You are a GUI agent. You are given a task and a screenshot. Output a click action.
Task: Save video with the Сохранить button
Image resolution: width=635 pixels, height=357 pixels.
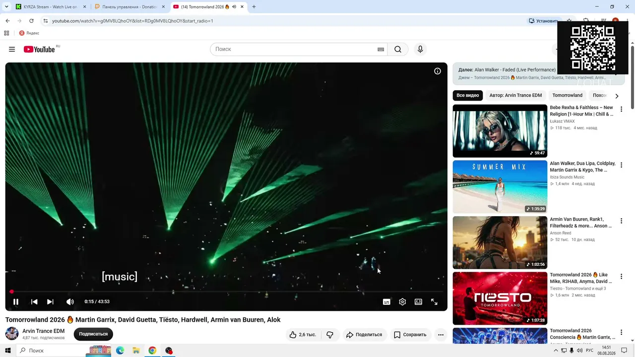pos(410,335)
